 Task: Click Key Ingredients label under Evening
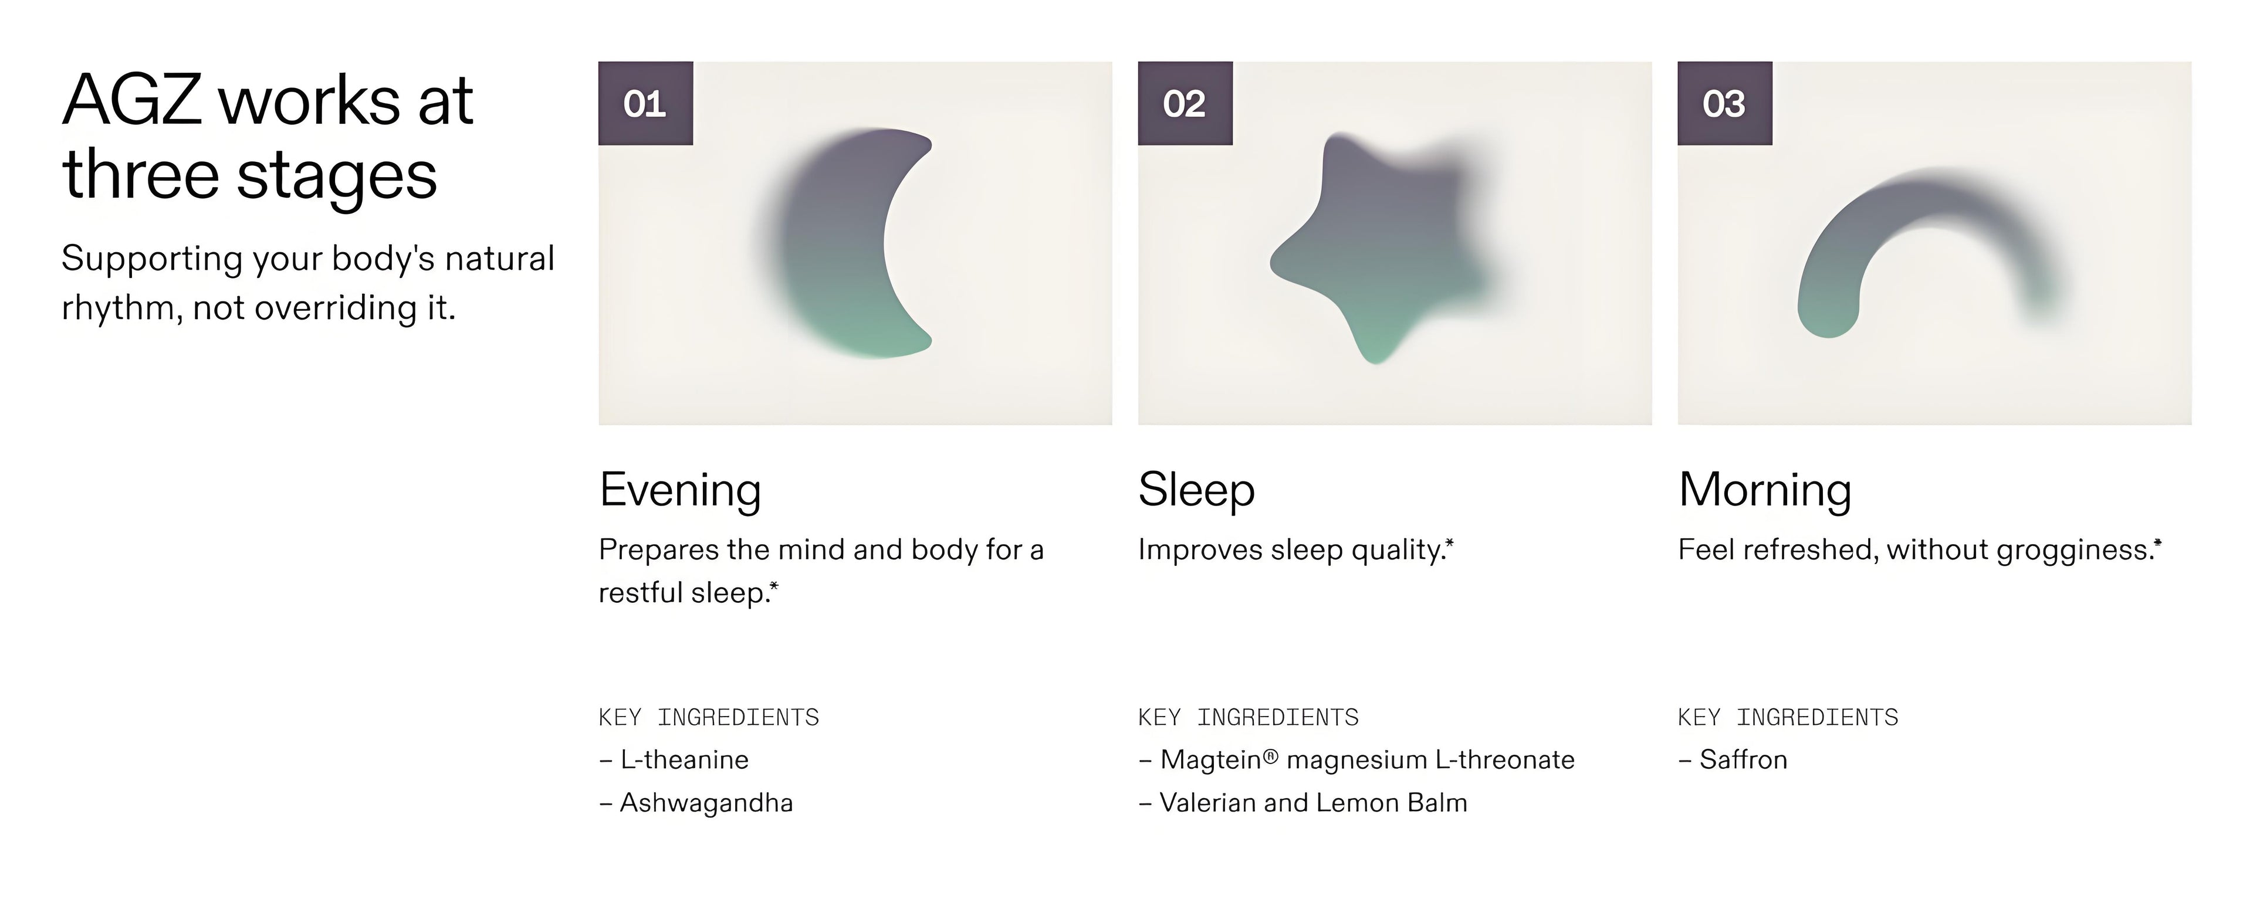(708, 718)
